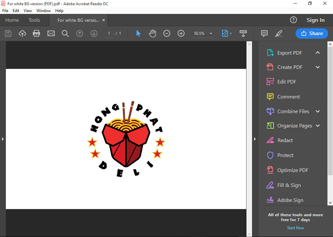Viewport: 333px width, 237px height.
Task: Open the comment speech bubble tool
Action: 264,33
